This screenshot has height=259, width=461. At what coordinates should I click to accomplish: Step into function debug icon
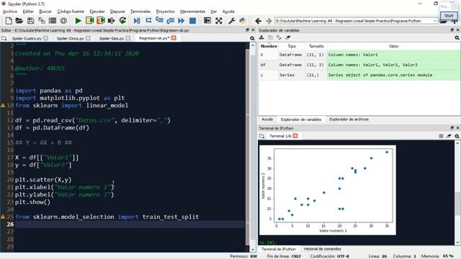[x=160, y=21]
